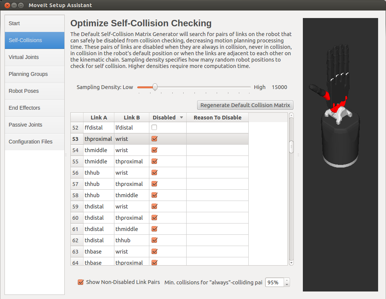Select row header 53
Screen dimensions: 386x299
click(77, 139)
